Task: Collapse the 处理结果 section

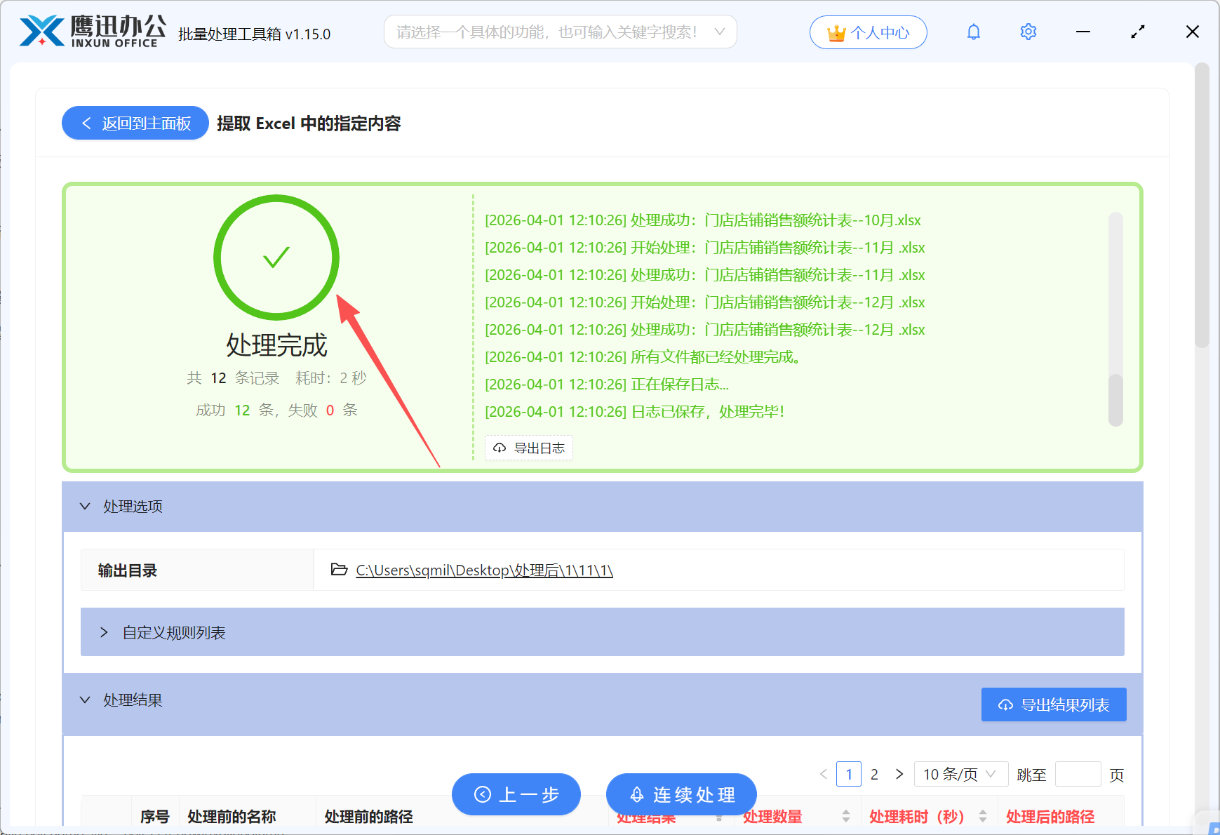Action: tap(85, 700)
